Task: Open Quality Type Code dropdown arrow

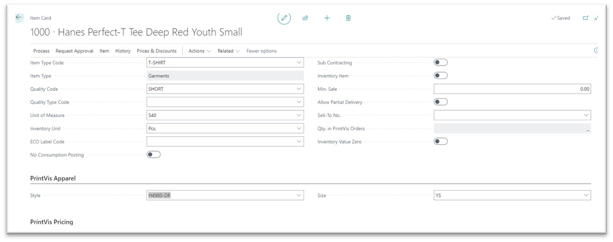Action: [299, 102]
